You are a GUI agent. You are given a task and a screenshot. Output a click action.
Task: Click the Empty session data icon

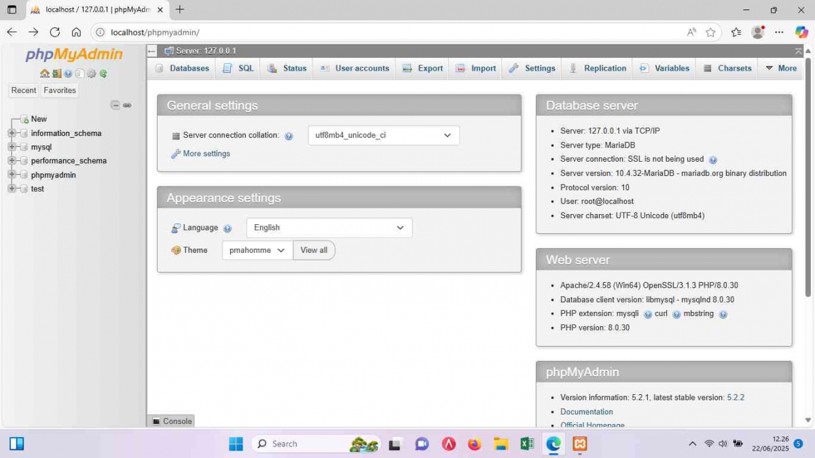pyautogui.click(x=56, y=73)
